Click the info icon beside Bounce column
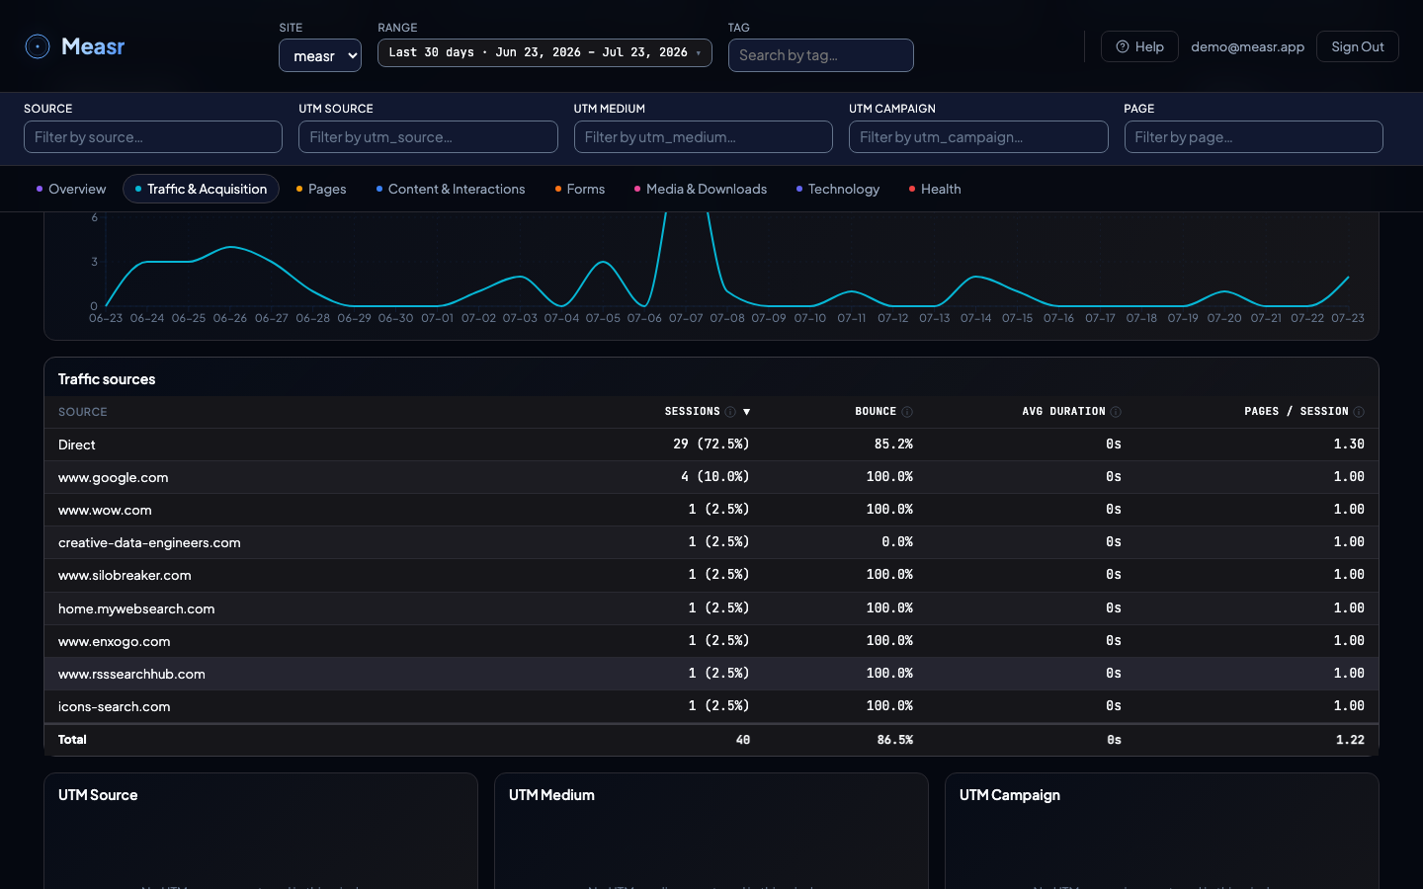Viewport: 1423px width, 889px height. click(907, 412)
